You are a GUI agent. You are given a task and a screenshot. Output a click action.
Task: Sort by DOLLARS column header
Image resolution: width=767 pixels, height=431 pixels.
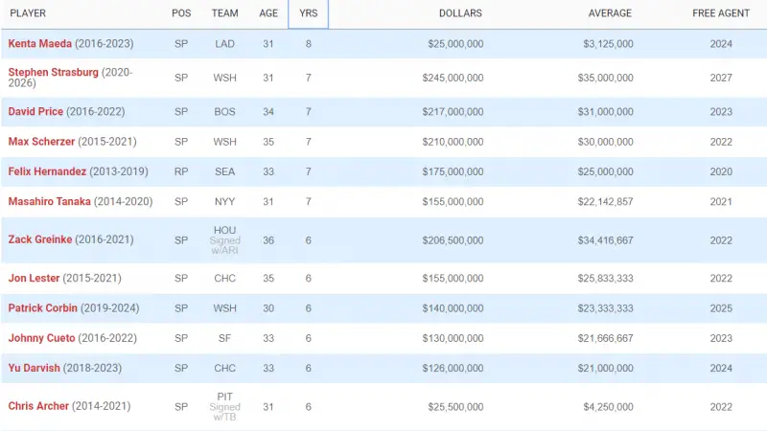pyautogui.click(x=460, y=13)
